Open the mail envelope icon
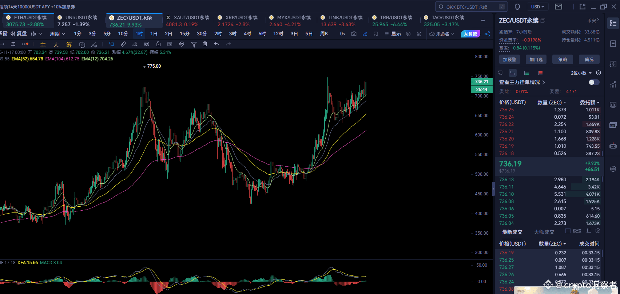 [558, 7]
